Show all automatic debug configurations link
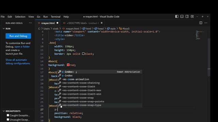Viewport: 218px width, 122px height. tap(18, 62)
